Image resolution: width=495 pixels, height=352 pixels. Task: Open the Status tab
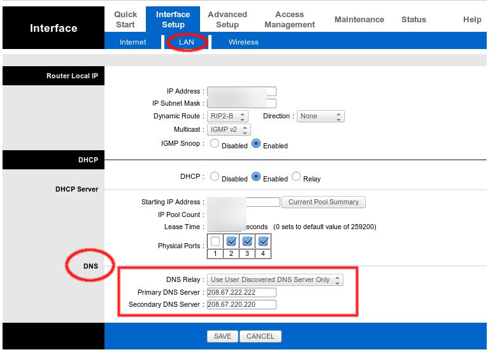pos(413,20)
